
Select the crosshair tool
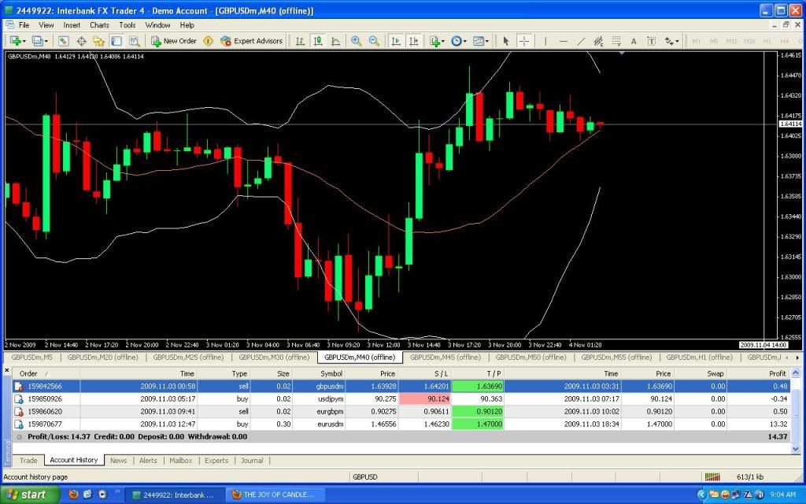click(523, 41)
